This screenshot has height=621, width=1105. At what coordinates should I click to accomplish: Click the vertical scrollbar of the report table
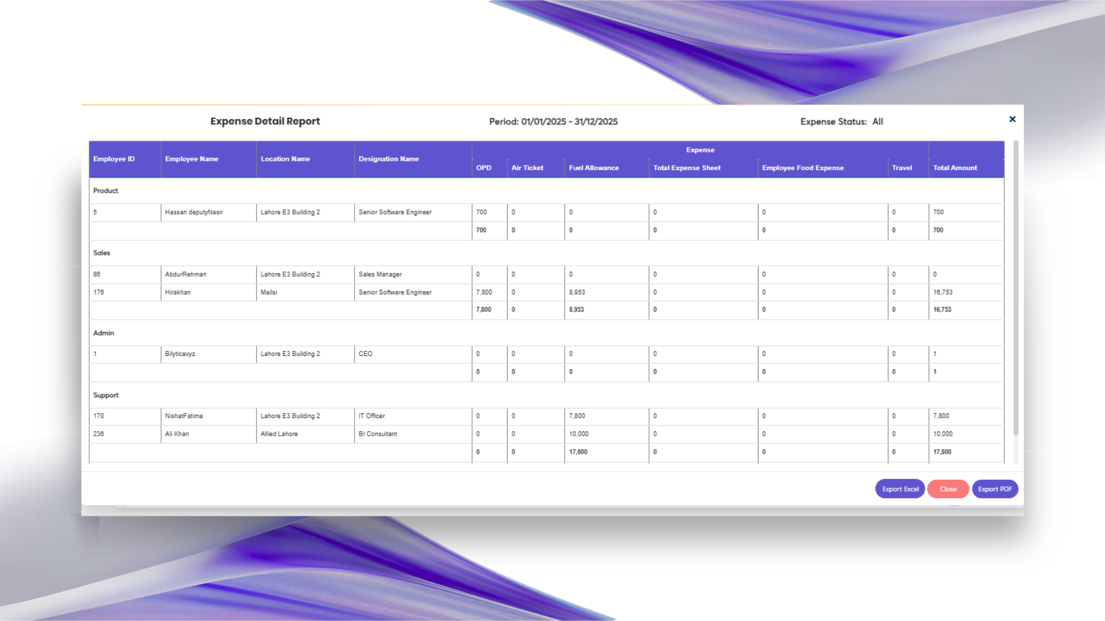(1016, 287)
